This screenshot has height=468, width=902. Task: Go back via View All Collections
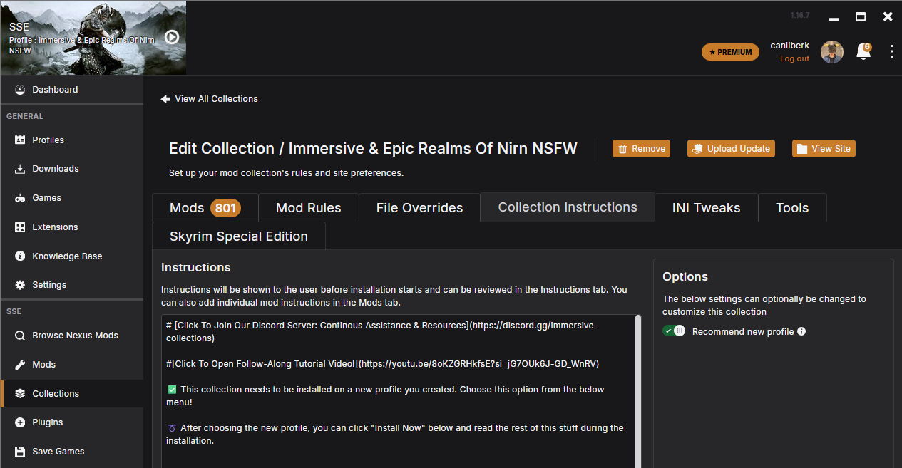coord(209,98)
